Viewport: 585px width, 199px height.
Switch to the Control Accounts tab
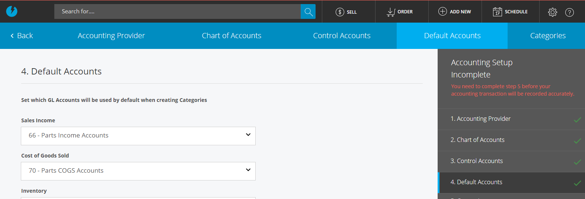342,36
